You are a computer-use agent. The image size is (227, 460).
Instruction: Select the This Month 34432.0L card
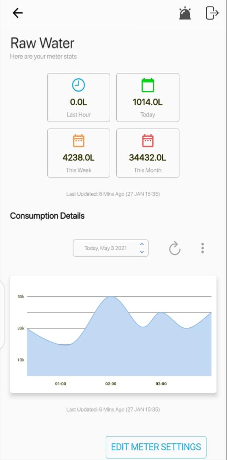point(148,153)
